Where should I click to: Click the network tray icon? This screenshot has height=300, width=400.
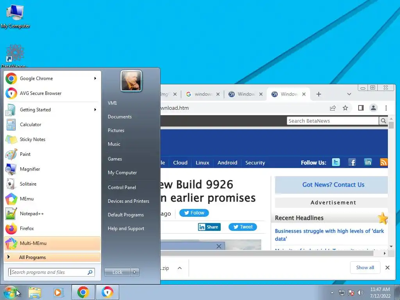coord(341,293)
